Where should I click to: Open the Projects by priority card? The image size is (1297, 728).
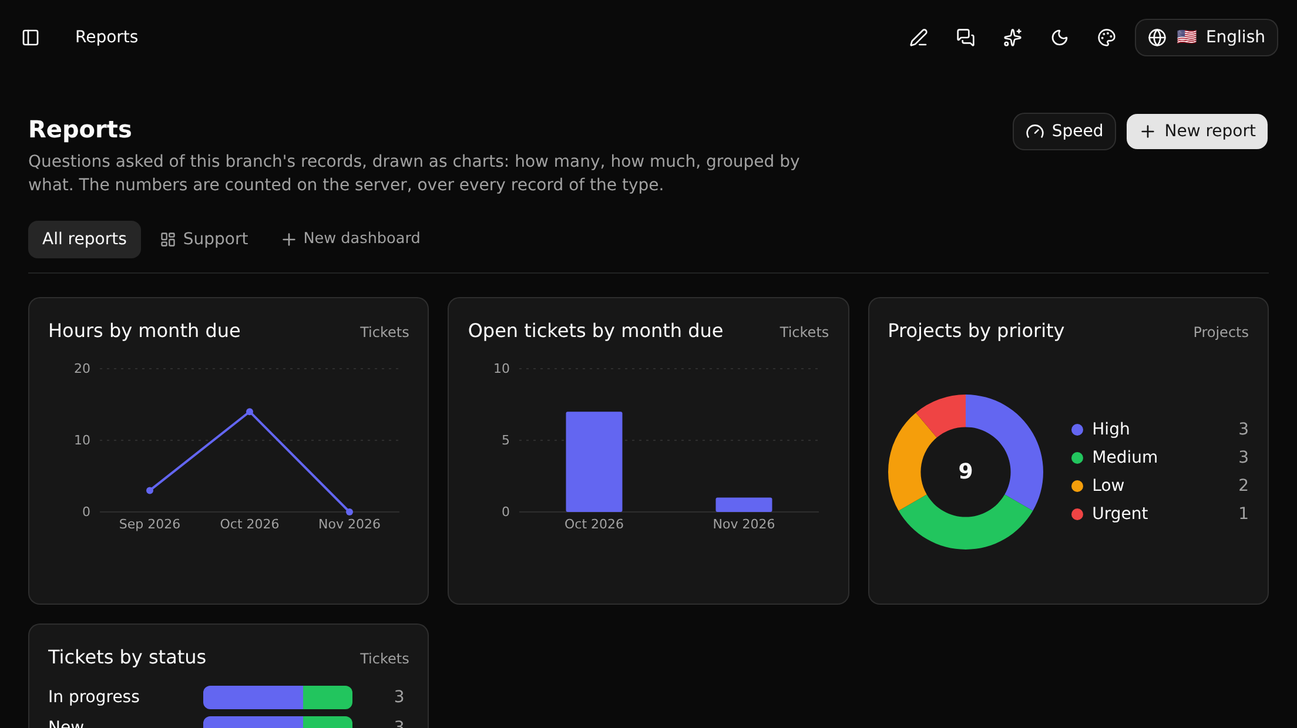click(x=1068, y=451)
